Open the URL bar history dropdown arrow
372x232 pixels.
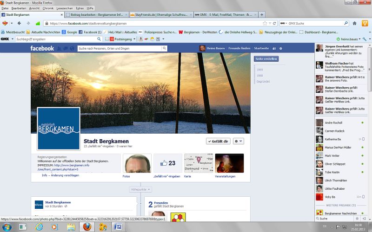pos(270,23)
